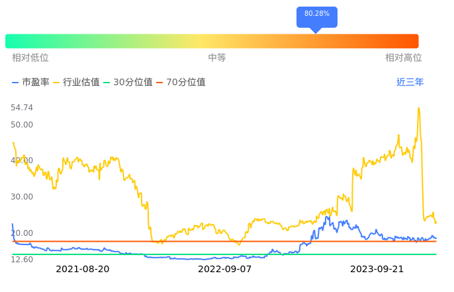This screenshot has width=454, height=292.
Task: Click the 2023-09-21 date axis label
Action: tap(377, 269)
